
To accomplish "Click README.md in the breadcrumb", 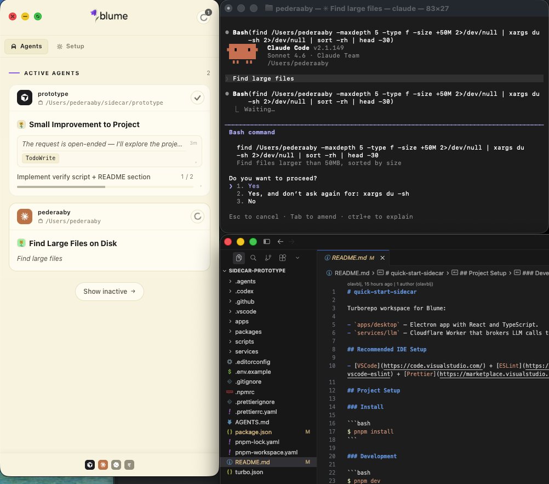I will click(352, 273).
